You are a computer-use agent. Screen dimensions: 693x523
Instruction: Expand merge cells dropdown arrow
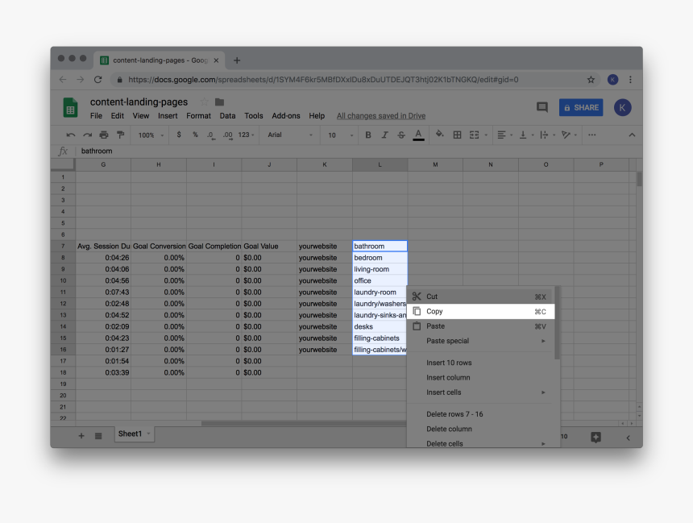(x=486, y=135)
